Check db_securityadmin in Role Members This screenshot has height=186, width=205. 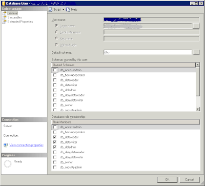pyautogui.click(x=55, y=167)
